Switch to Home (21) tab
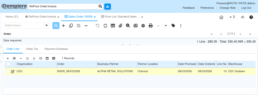Screen dimensions: 258x95 [12, 17]
